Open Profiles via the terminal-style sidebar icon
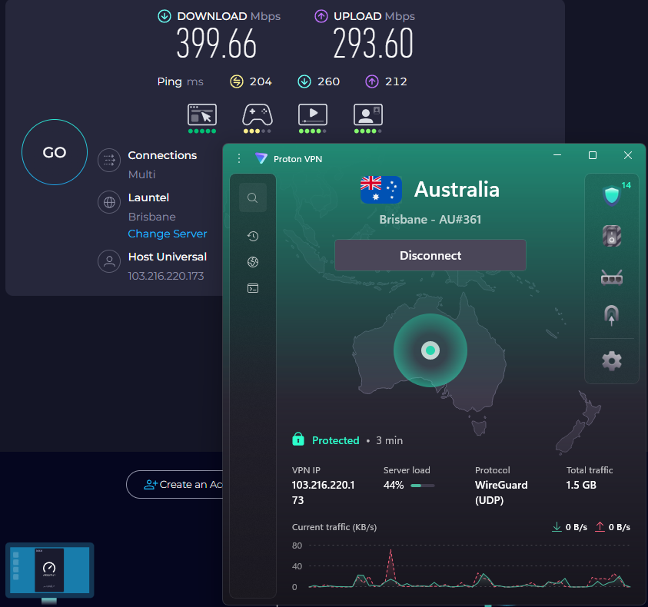This screenshot has width=648, height=607. click(x=253, y=288)
